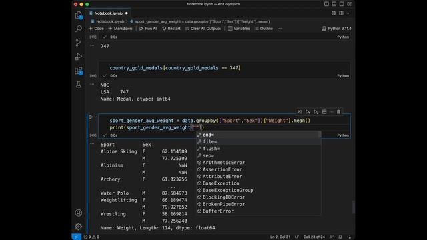The image size is (427, 240).
Task: Choose ArithmeticError from autocomplete
Action: coord(259,163)
